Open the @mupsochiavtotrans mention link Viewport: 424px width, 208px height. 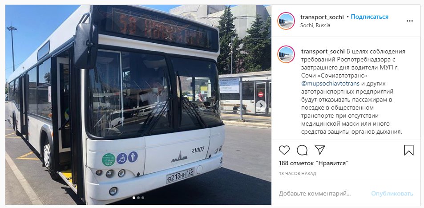tap(331, 83)
